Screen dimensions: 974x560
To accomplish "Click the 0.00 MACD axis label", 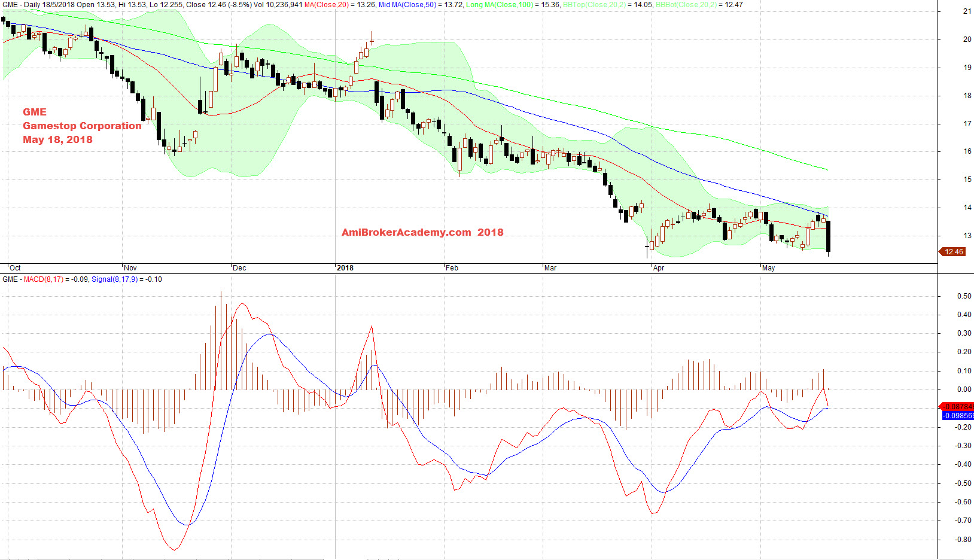I will (964, 389).
